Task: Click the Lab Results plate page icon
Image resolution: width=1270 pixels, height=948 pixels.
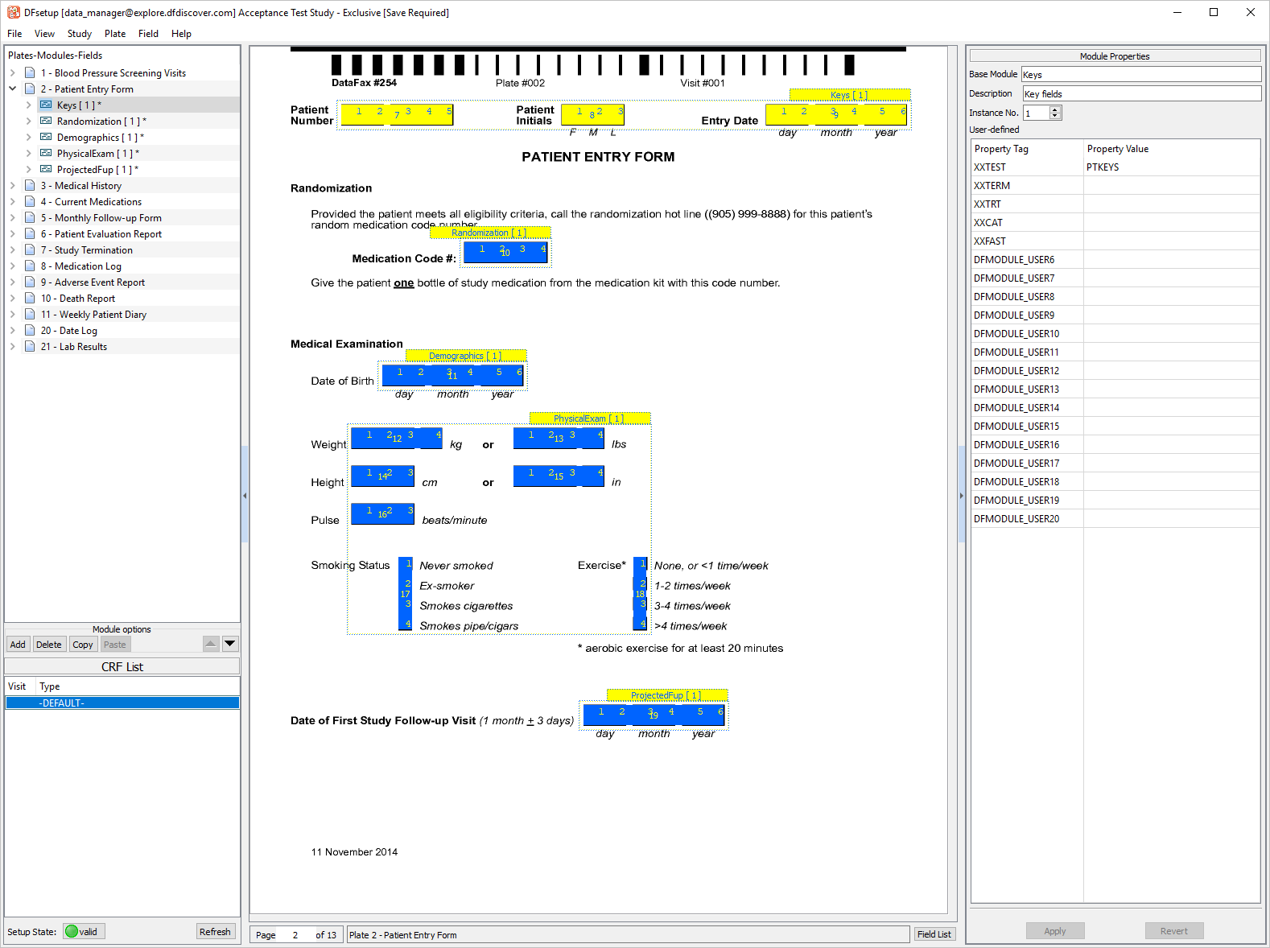Action: [x=30, y=347]
